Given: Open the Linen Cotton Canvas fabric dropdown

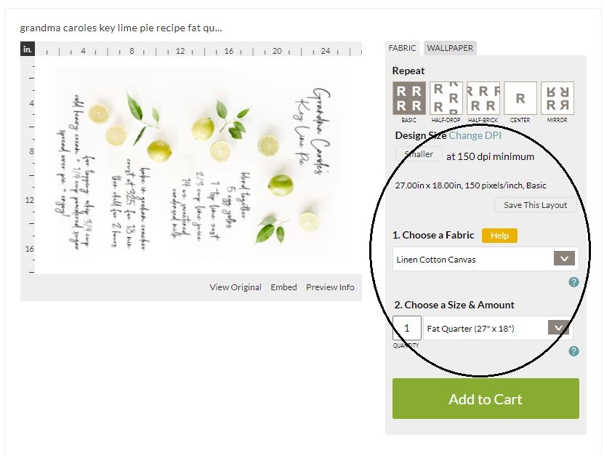Looking at the screenshot, I should point(486,259).
